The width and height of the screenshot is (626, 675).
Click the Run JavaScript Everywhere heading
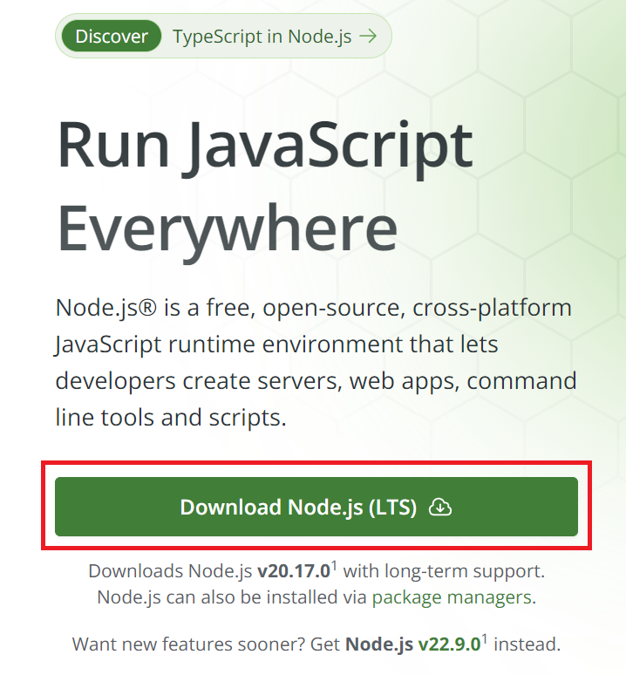(x=265, y=191)
